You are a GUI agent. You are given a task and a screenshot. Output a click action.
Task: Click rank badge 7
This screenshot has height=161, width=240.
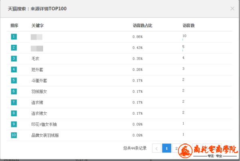[x=14, y=102]
